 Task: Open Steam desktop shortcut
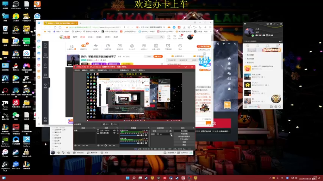[x=16, y=153]
